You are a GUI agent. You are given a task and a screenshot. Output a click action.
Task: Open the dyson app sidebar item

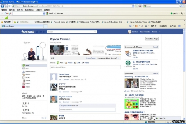[x=27, y=87]
